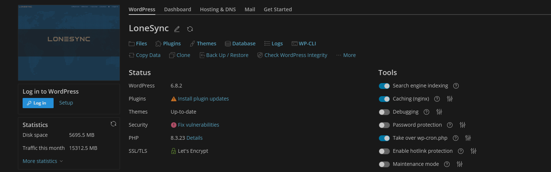Image resolution: width=551 pixels, height=172 pixels.
Task: Open the More actions menu
Action: pyautogui.click(x=346, y=55)
